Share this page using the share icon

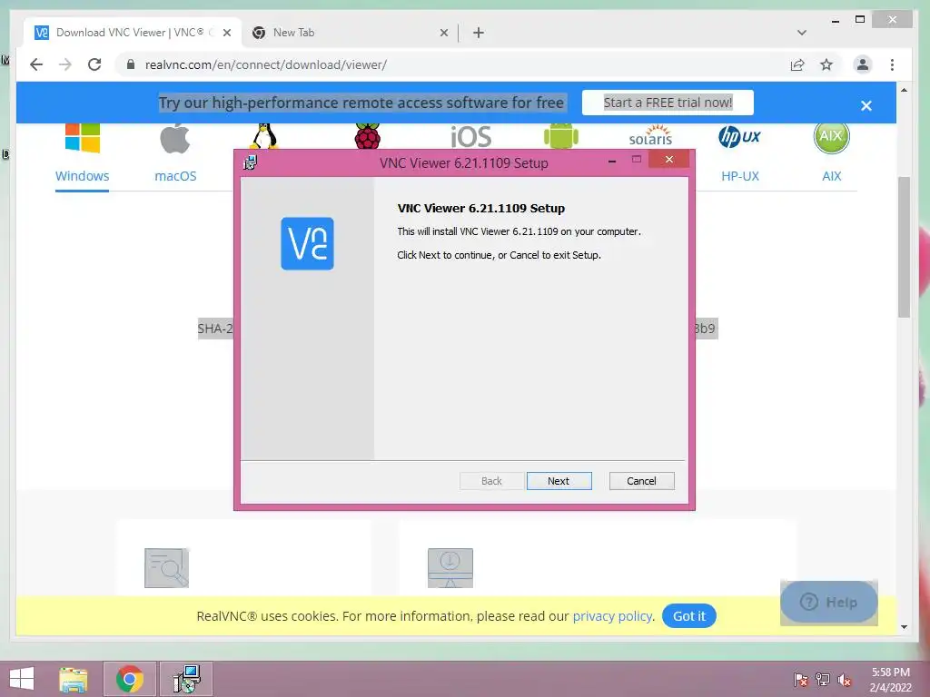[797, 64]
